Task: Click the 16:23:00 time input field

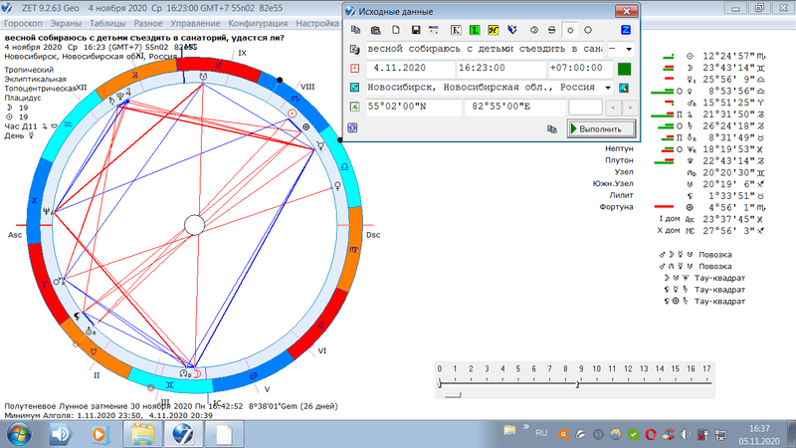Action: click(499, 69)
